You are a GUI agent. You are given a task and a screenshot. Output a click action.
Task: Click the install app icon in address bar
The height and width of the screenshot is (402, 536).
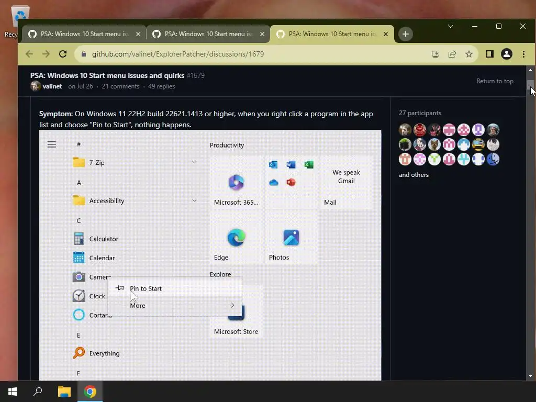point(435,54)
